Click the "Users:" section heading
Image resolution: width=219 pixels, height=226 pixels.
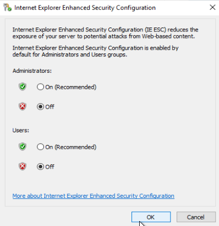coord(21,130)
